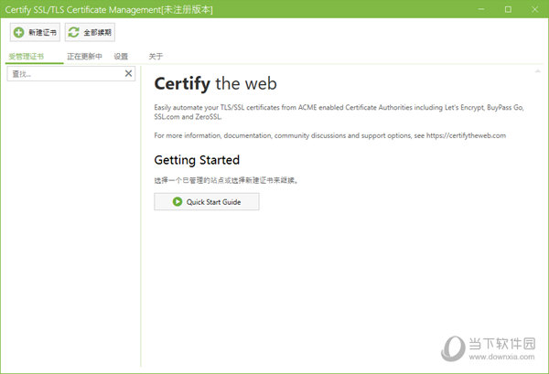This screenshot has height=374, width=549.
Task: Click the green refresh arrows icon
Action: pos(73,32)
